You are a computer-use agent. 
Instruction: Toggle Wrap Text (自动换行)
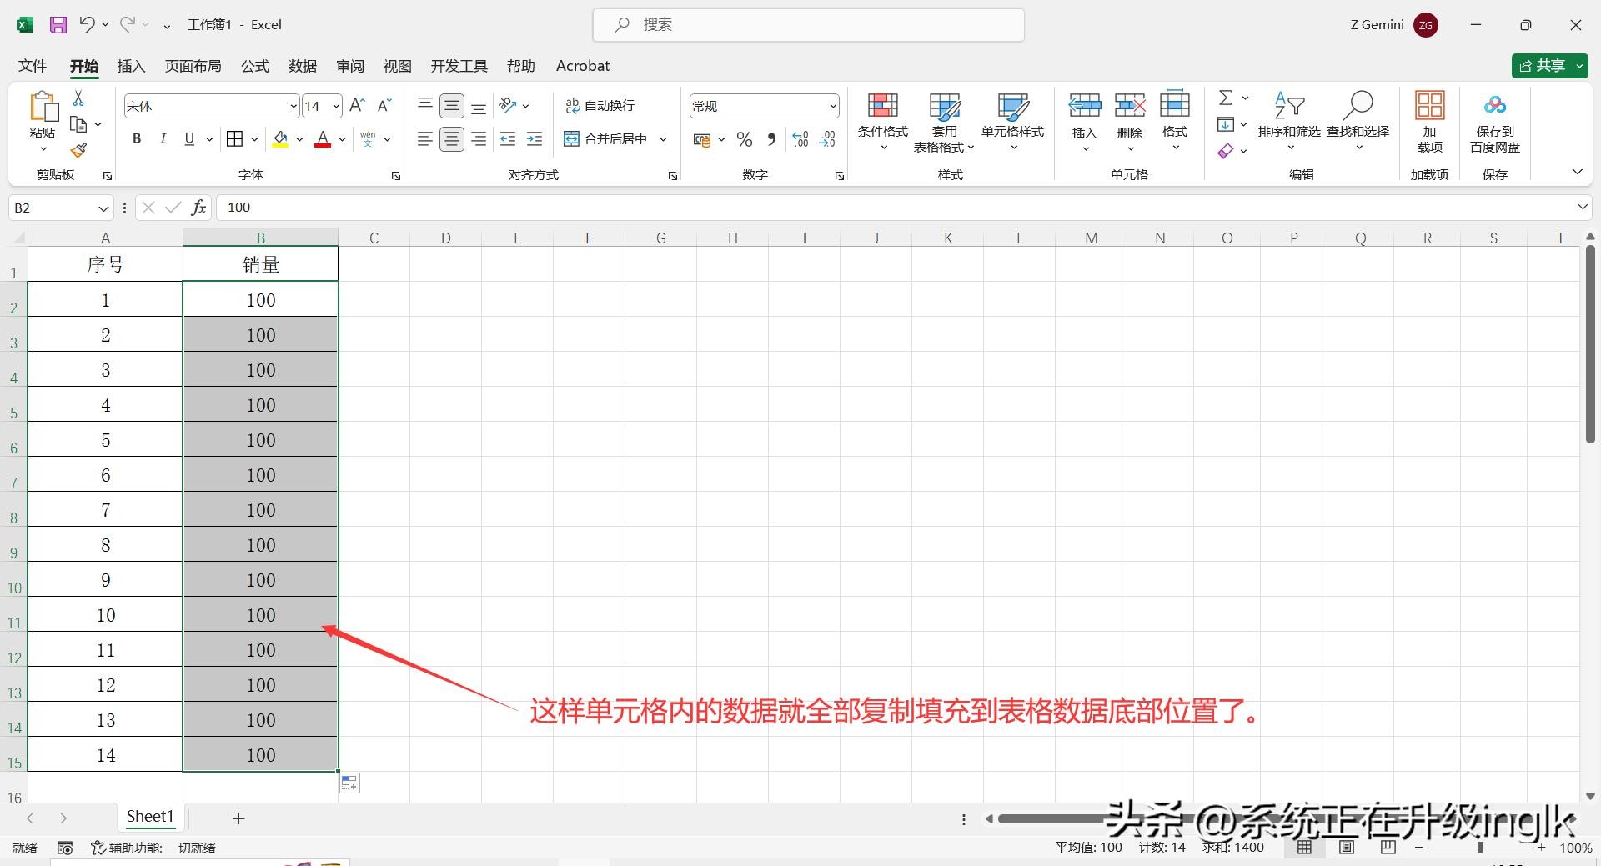(x=600, y=106)
